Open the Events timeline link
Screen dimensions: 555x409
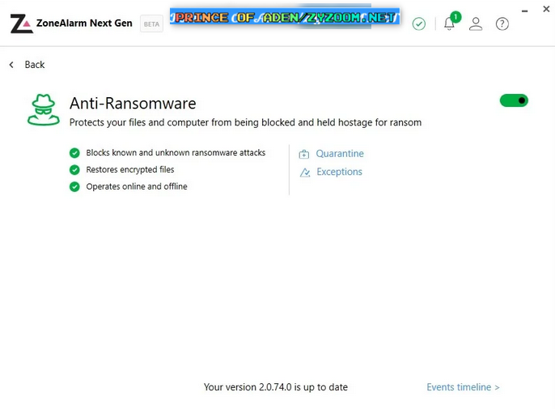463,387
